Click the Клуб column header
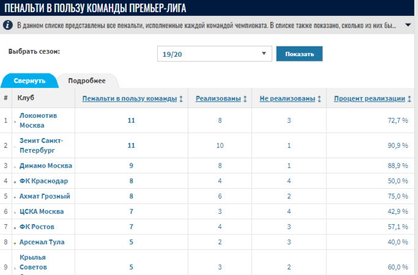This screenshot has height=275, width=418. point(26,98)
